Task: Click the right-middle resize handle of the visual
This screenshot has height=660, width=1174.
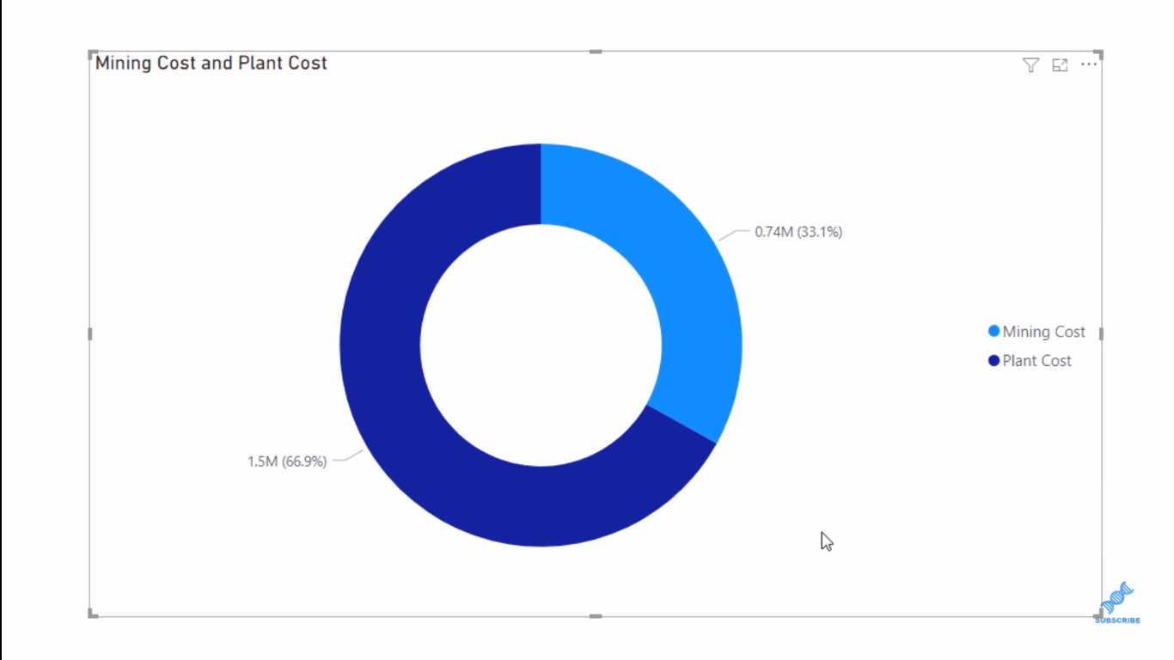Action: coord(1102,333)
